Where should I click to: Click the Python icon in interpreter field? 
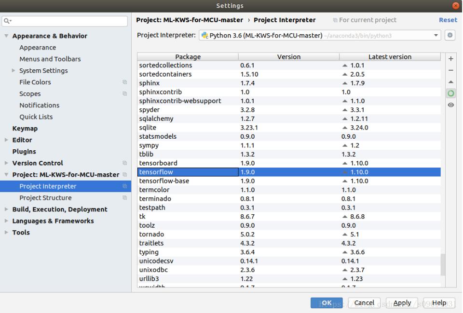(x=204, y=35)
